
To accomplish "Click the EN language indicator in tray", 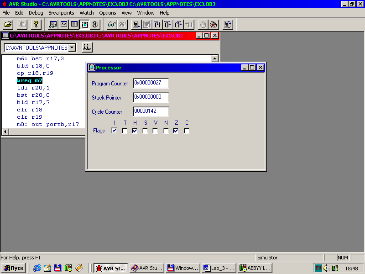I will (318, 268).
